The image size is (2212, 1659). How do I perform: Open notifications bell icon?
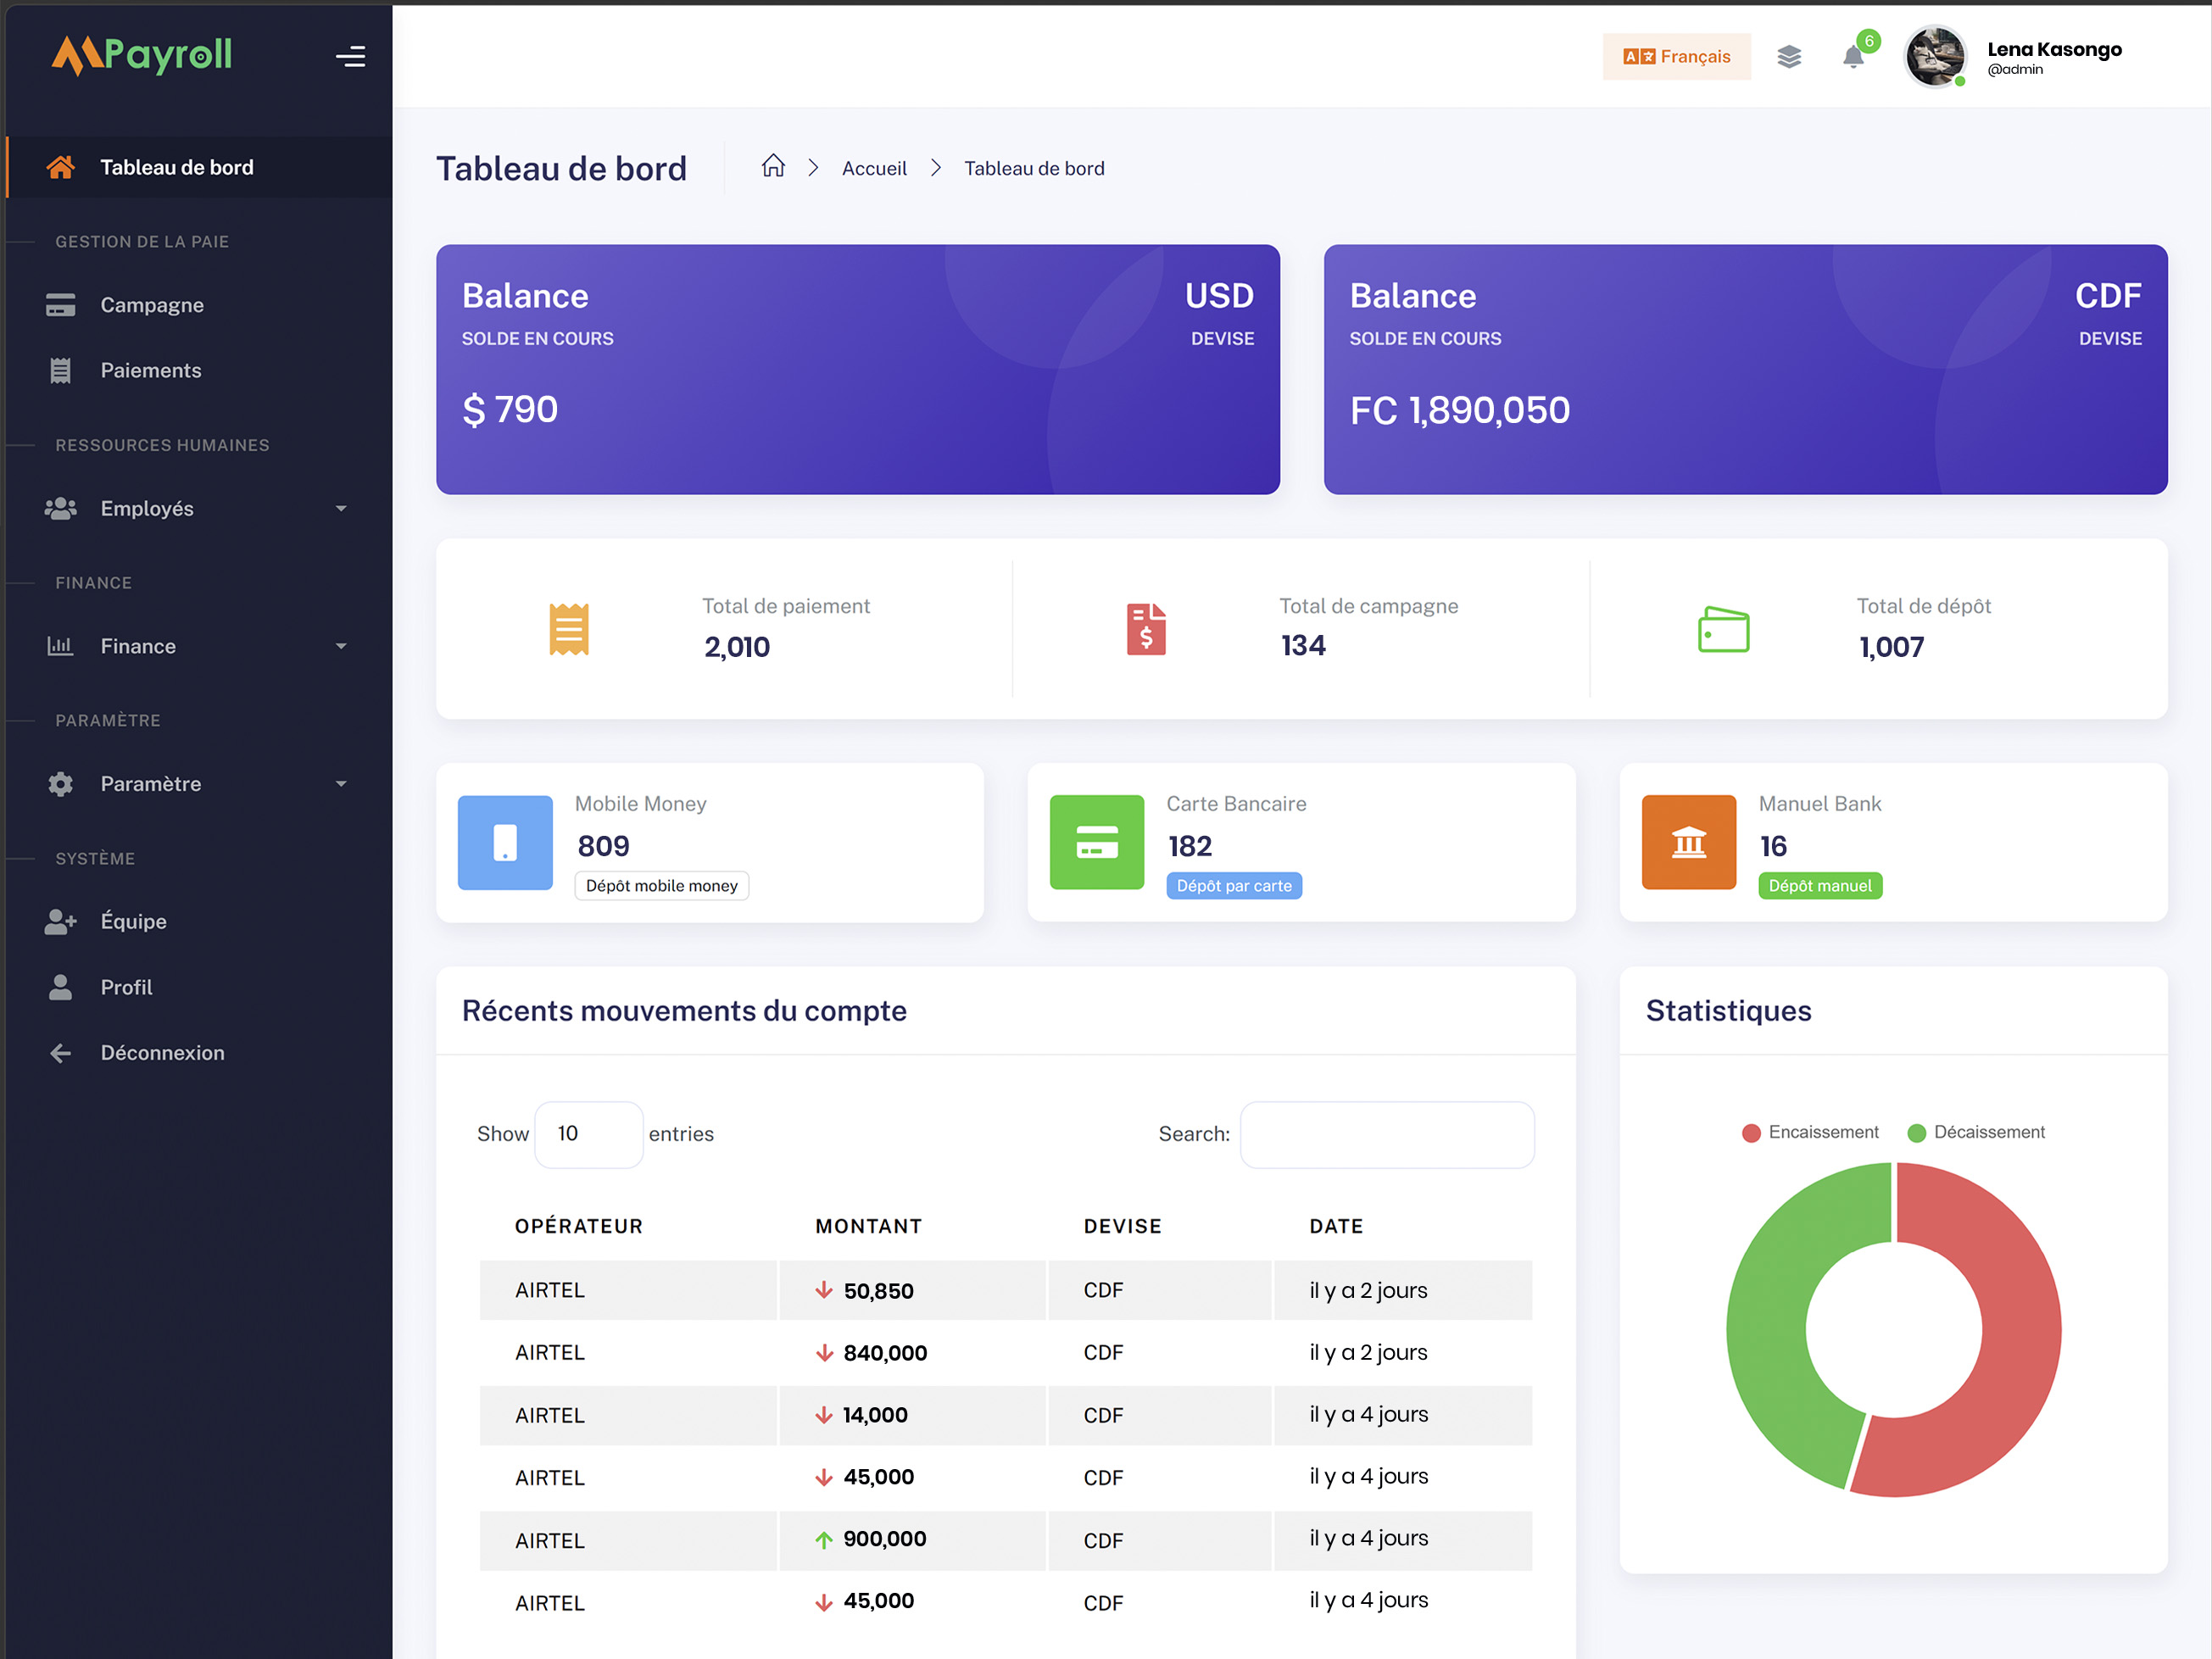pos(1853,57)
